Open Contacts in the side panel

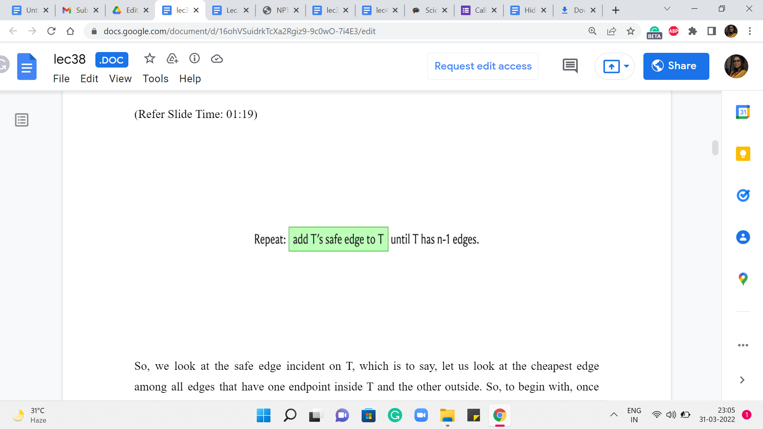coord(742,237)
